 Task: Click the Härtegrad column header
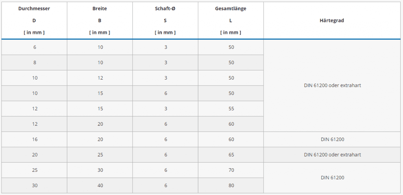tap(332, 20)
